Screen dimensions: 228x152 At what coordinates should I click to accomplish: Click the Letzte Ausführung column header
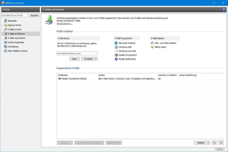(188, 75)
